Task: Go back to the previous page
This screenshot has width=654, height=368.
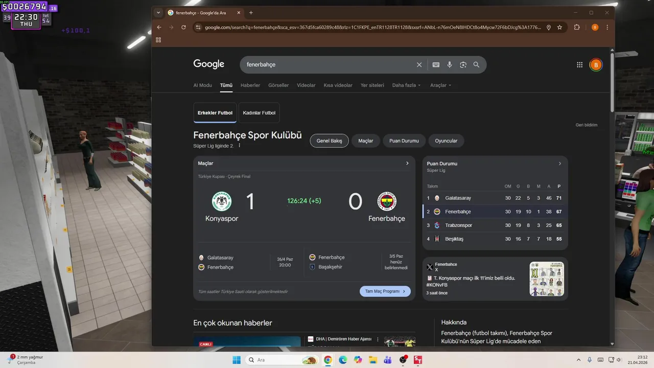Action: pyautogui.click(x=159, y=27)
